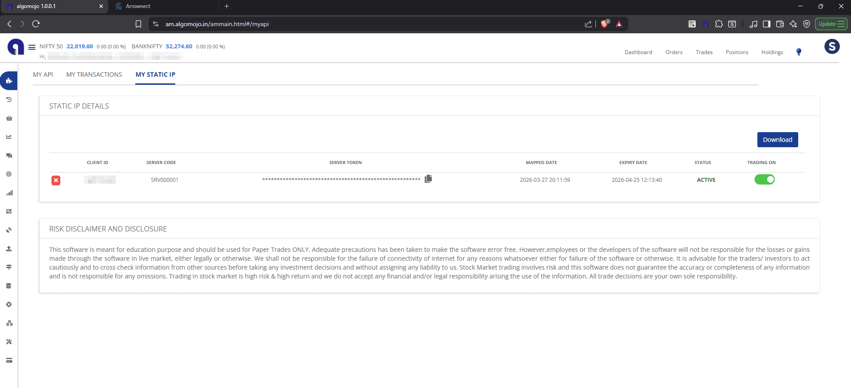Screen dimensions: 851x388
Task: Click the shopping basket icon in sidebar
Action: 9,118
